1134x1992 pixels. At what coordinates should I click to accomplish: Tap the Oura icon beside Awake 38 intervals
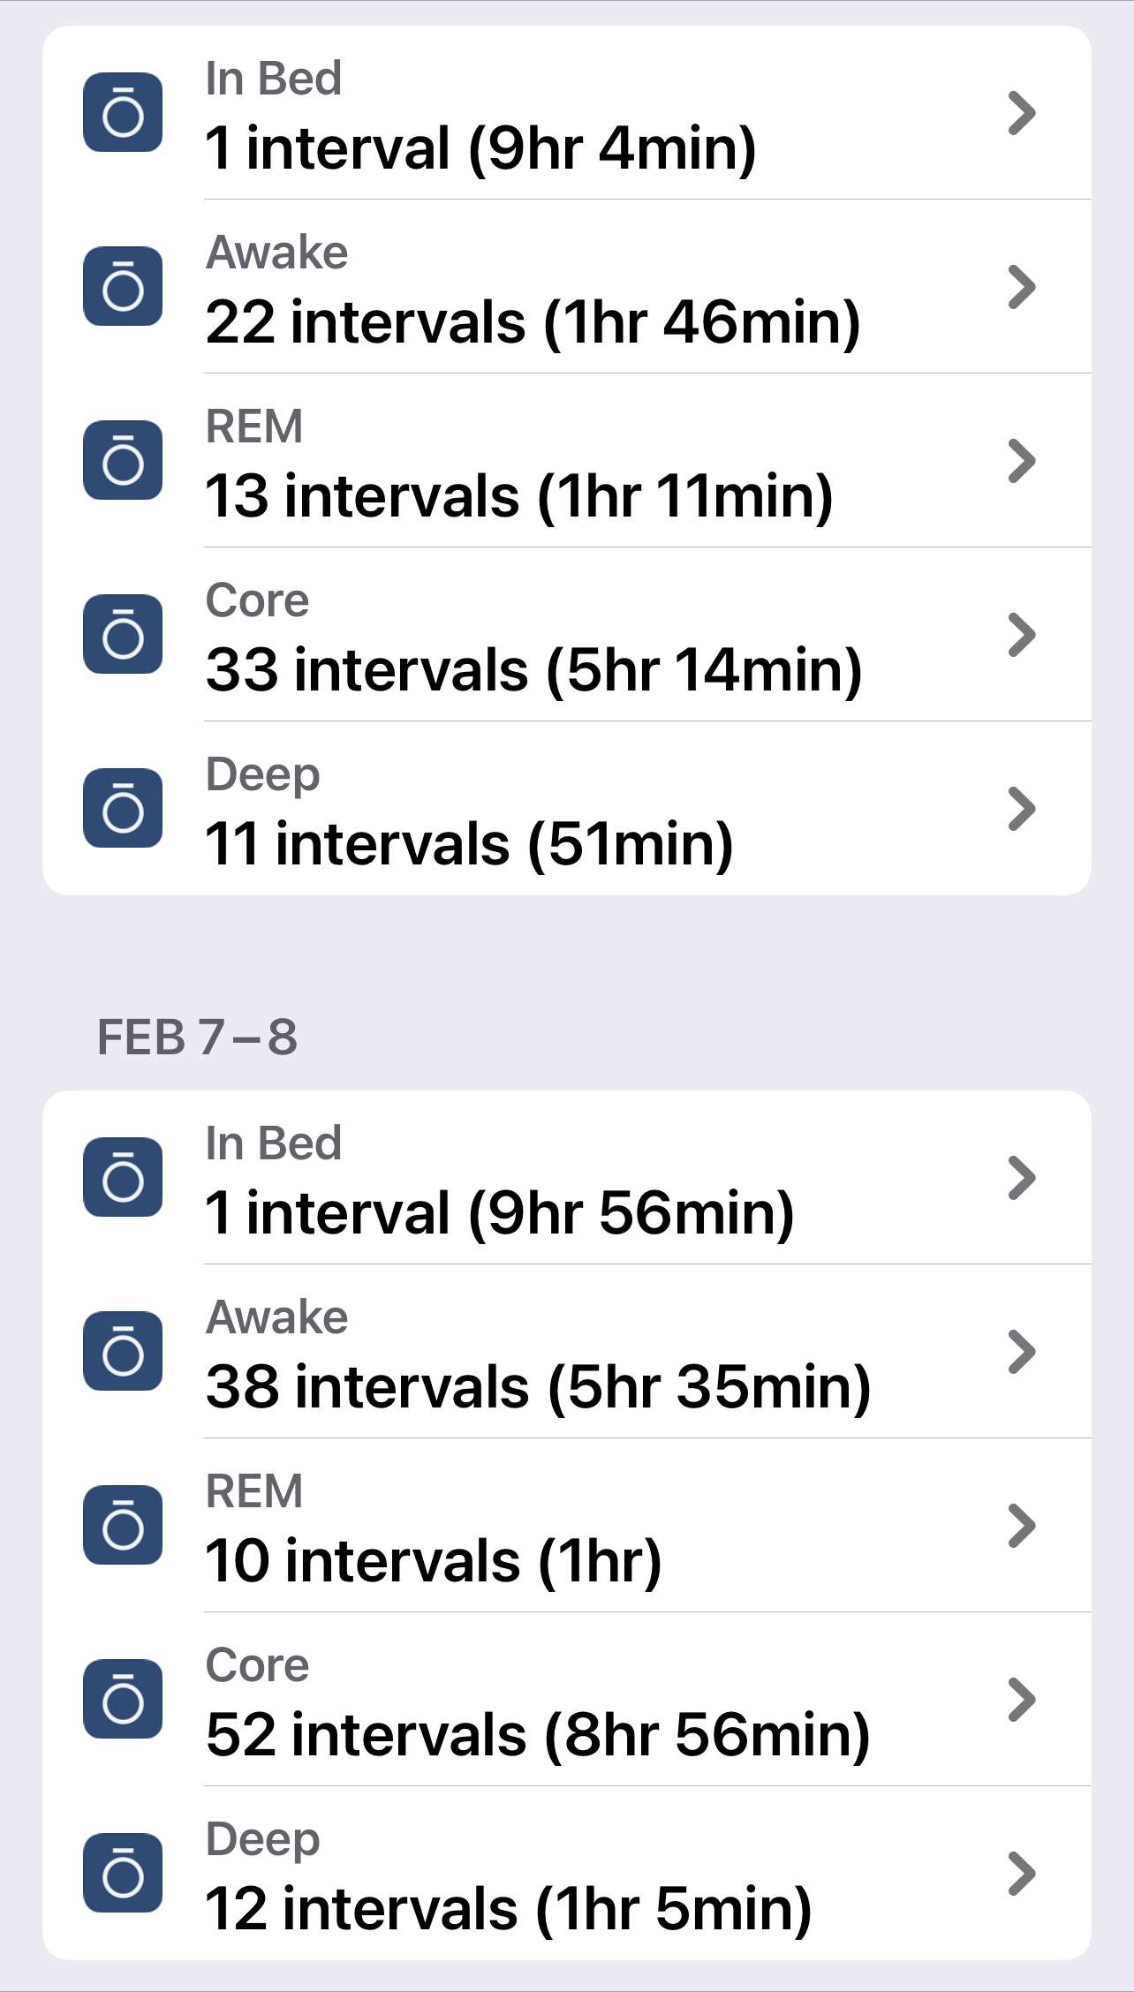tap(123, 1351)
